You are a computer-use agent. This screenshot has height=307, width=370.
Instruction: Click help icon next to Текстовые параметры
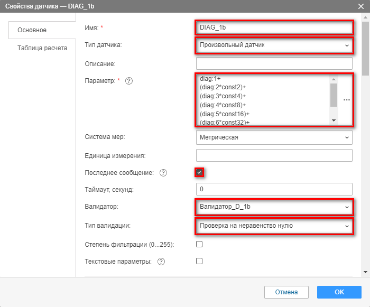161,261
